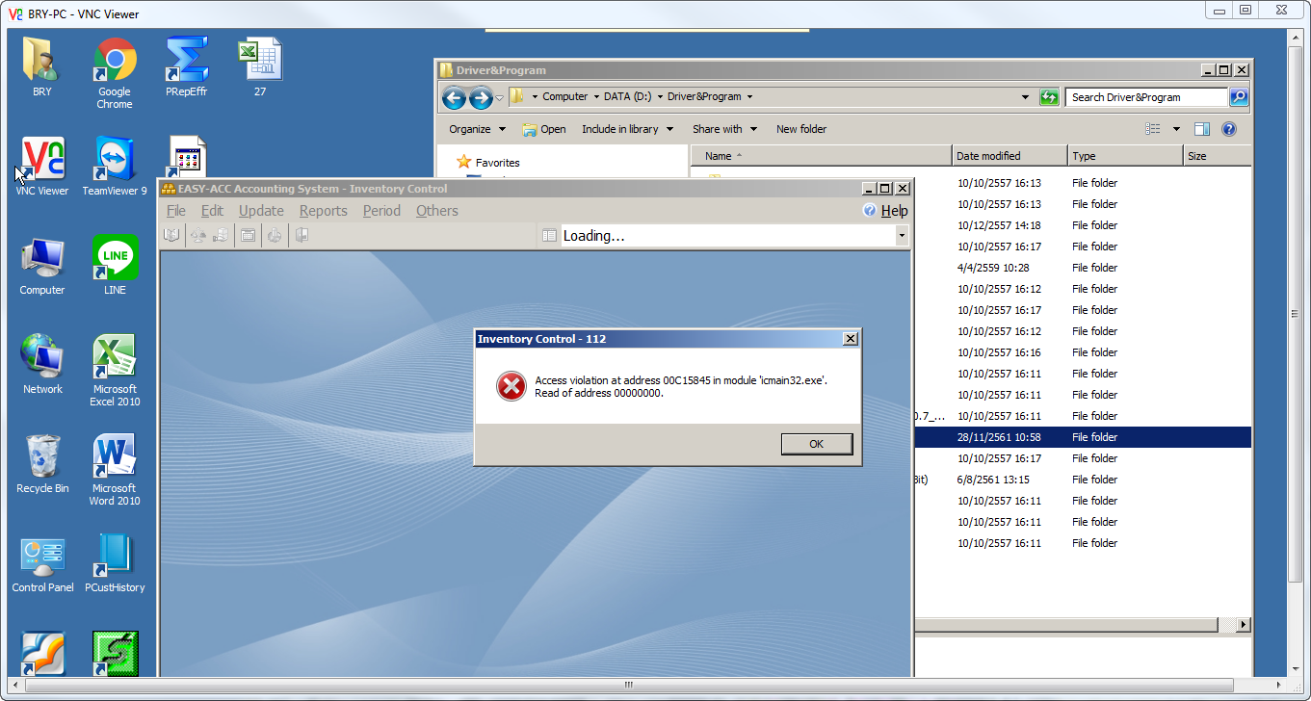Click the Help icon in EASY-ACC

point(870,211)
